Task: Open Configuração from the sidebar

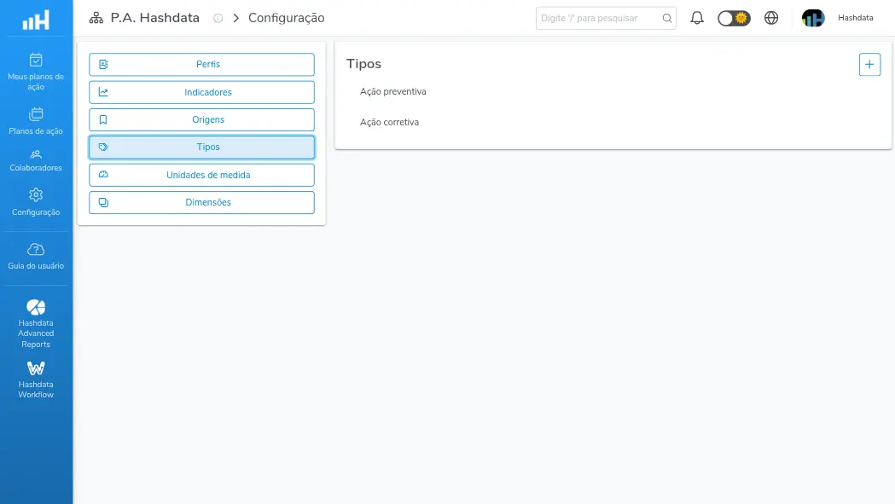Action: (36, 202)
